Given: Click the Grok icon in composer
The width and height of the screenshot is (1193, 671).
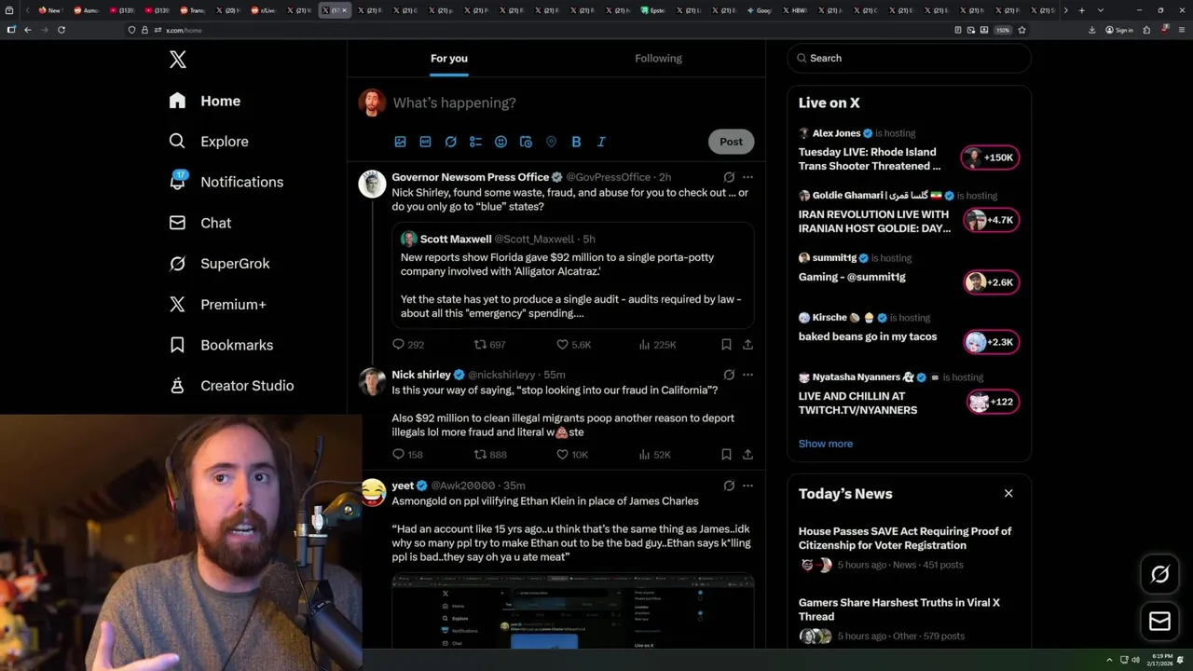Looking at the screenshot, I should click(x=450, y=142).
